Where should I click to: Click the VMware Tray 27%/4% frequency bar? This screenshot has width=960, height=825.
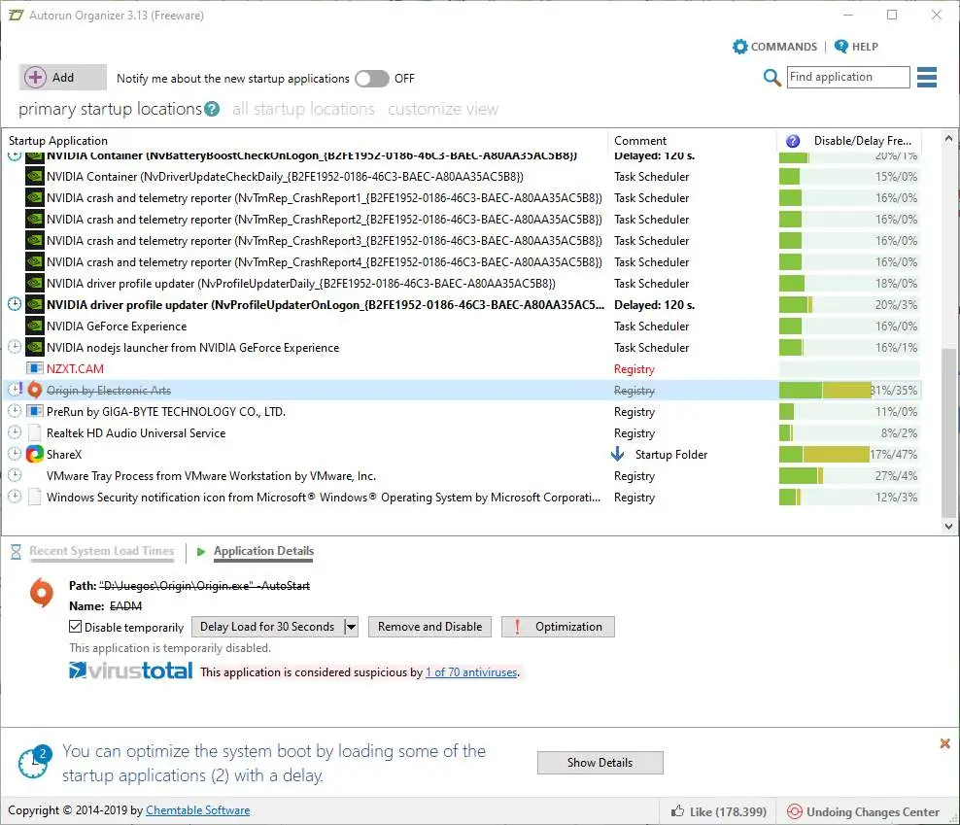tap(849, 475)
